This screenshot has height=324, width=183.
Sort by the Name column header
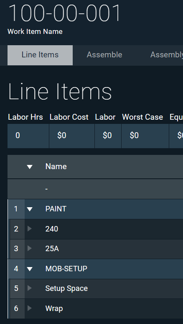[x=56, y=167]
